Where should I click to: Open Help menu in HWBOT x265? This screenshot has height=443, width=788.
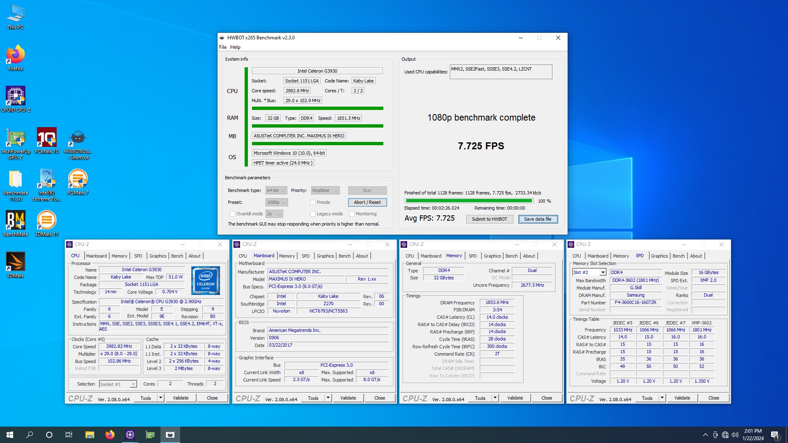[235, 47]
